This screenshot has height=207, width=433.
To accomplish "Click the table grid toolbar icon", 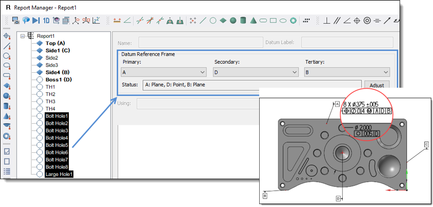I will [66, 21].
